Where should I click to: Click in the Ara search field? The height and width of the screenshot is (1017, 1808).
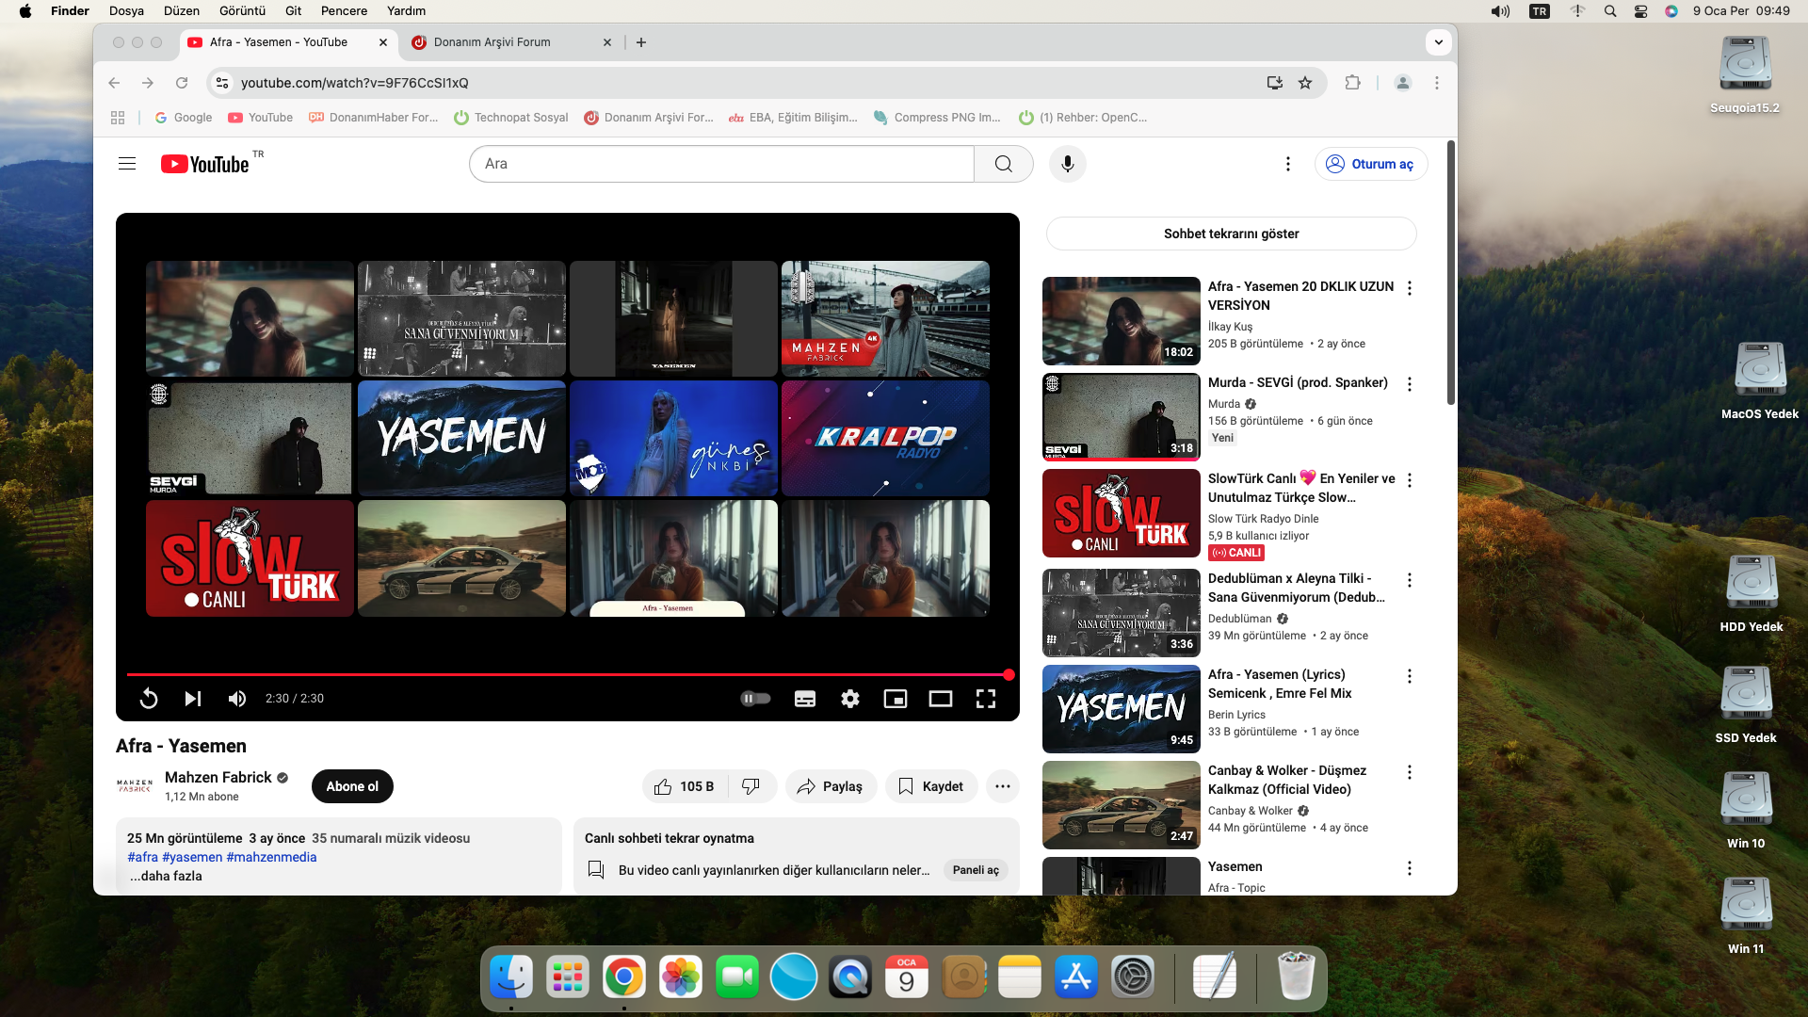click(x=721, y=164)
